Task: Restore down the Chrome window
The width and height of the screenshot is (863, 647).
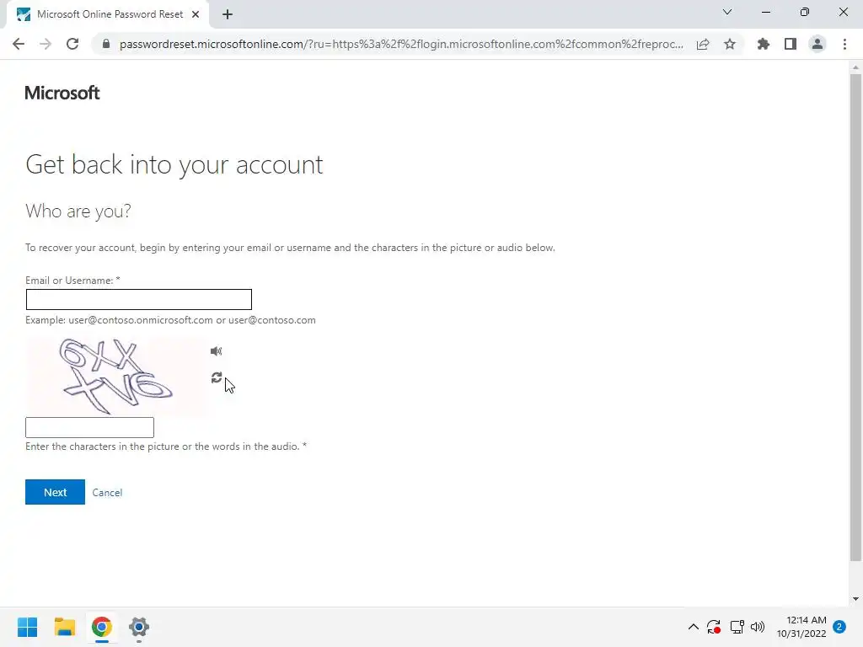Action: [x=805, y=12]
